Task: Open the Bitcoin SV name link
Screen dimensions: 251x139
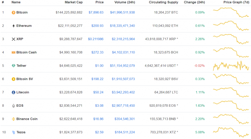Action: (25, 79)
